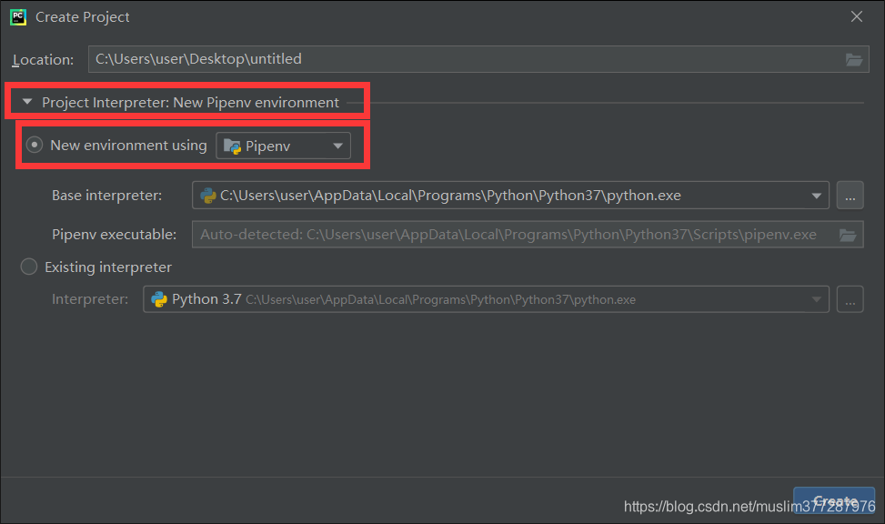Select the New environment using radio button
Image resolution: width=885 pixels, height=524 pixels.
[x=35, y=146]
